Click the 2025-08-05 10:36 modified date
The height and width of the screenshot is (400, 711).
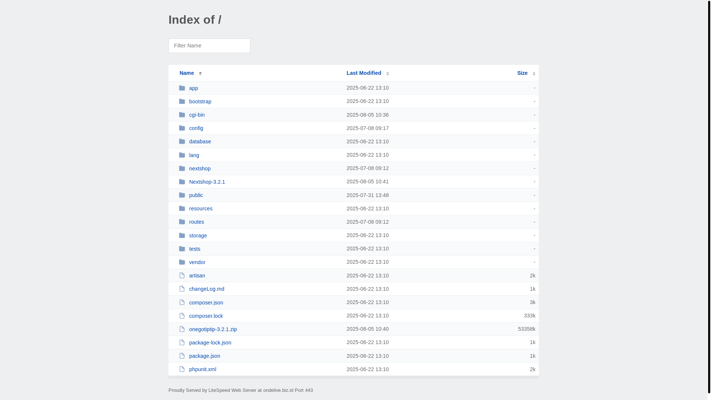click(368, 115)
